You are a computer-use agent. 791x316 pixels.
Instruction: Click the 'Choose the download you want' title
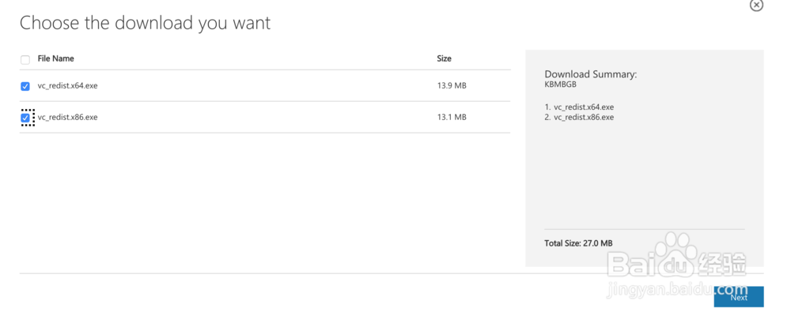coord(145,23)
